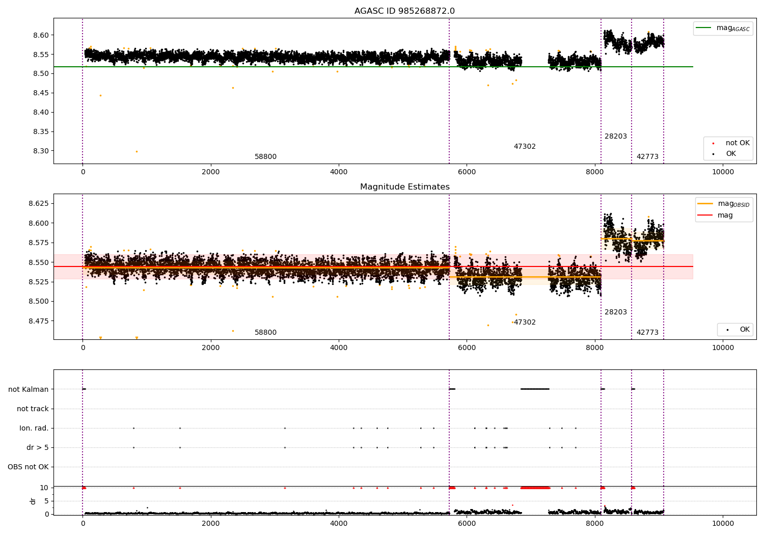Click the 8.525 y-axis tick label
The height and width of the screenshot is (535, 764).
pos(38,282)
